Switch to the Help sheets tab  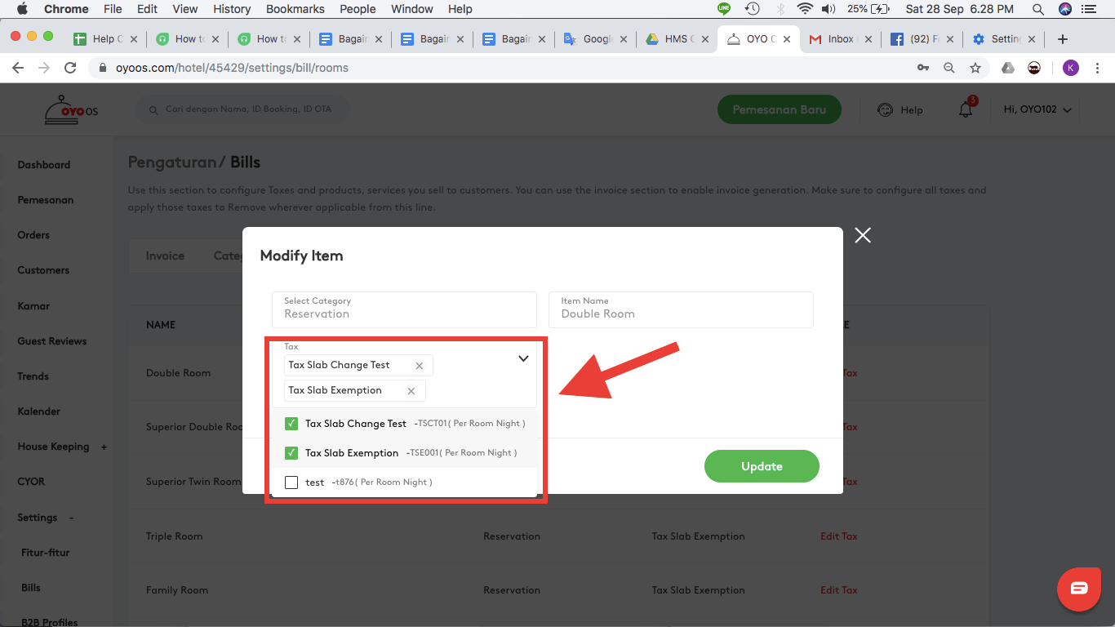pos(105,39)
